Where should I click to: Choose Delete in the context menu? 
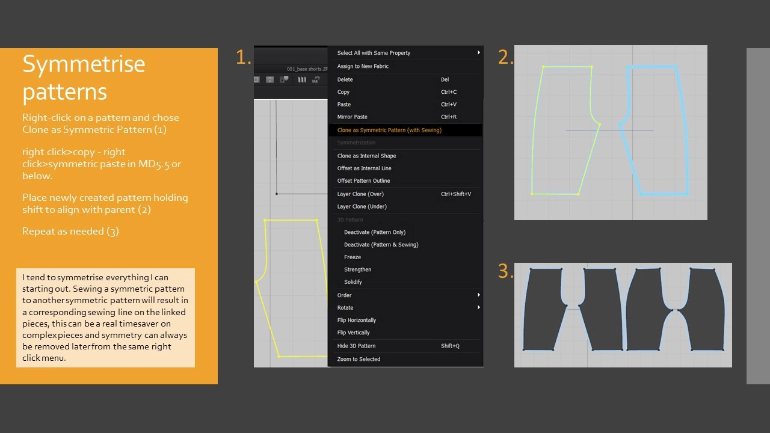tap(345, 80)
